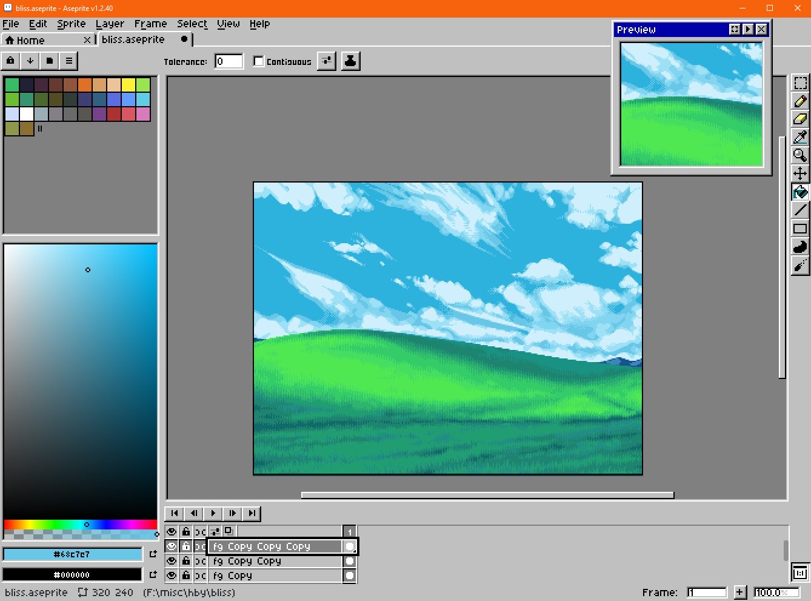
Task: Select the Pencil tool
Action: (800, 101)
